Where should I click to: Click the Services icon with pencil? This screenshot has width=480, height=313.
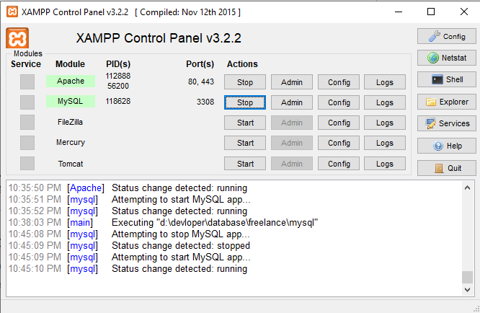click(431, 123)
